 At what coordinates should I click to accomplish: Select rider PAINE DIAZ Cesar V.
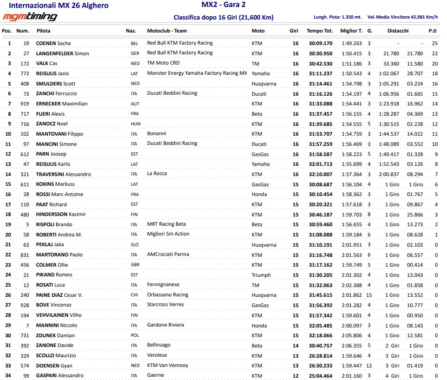click(x=59, y=295)
